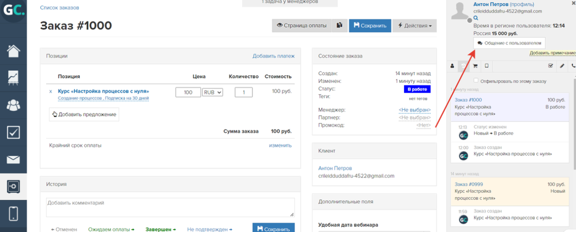The image size is (576, 232).
Task: Click GC avatar beside 12:00 order created entry
Action: [463, 156]
